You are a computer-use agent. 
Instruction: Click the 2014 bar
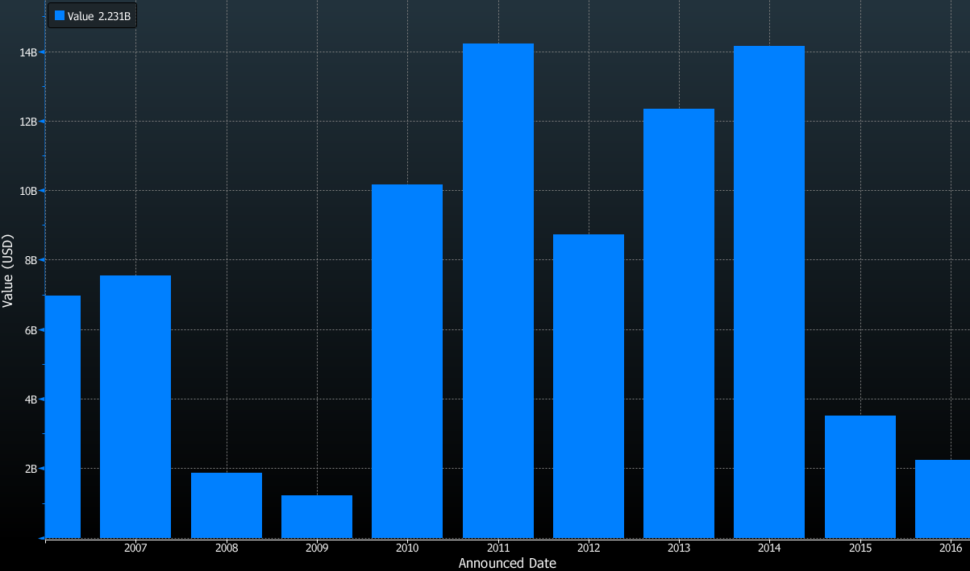pyautogui.click(x=769, y=292)
